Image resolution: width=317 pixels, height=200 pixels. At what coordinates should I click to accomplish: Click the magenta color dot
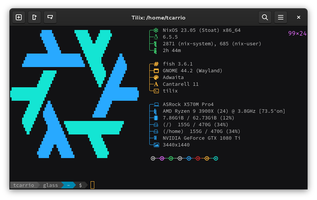coord(162,158)
